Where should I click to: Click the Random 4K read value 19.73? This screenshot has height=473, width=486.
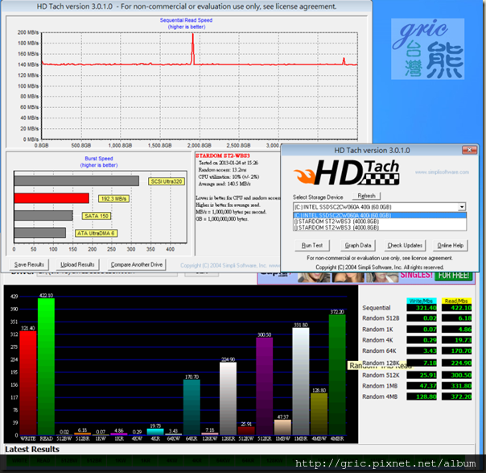[456, 340]
